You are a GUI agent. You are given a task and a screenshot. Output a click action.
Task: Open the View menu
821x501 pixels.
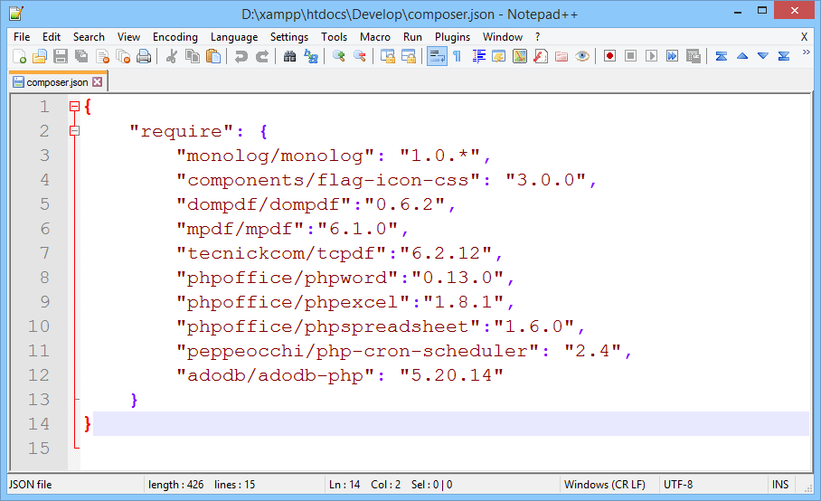coord(128,37)
